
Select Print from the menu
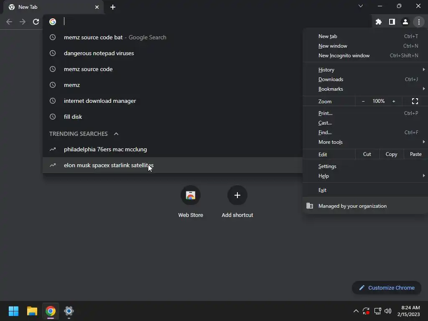[x=365, y=113]
